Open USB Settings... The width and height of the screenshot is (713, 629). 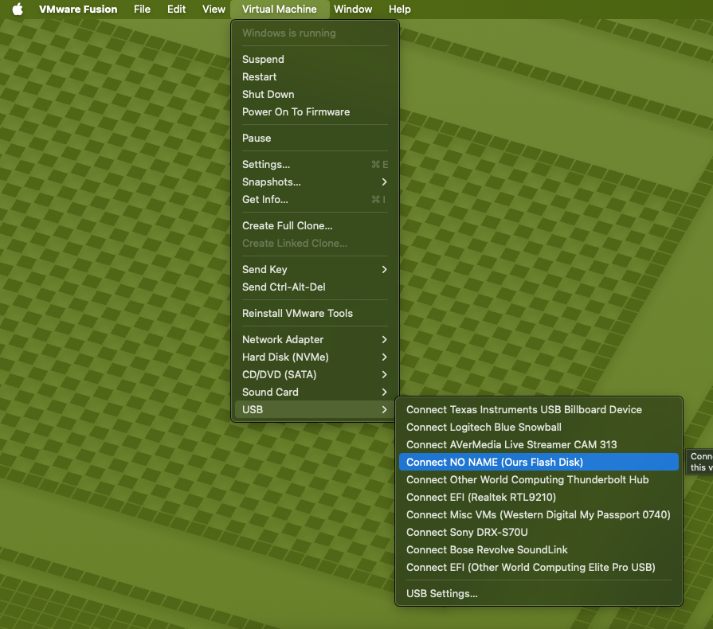[539, 593]
